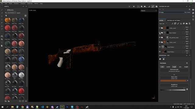Open the Edit menu
This screenshot has width=195, height=109.
(6, 4)
